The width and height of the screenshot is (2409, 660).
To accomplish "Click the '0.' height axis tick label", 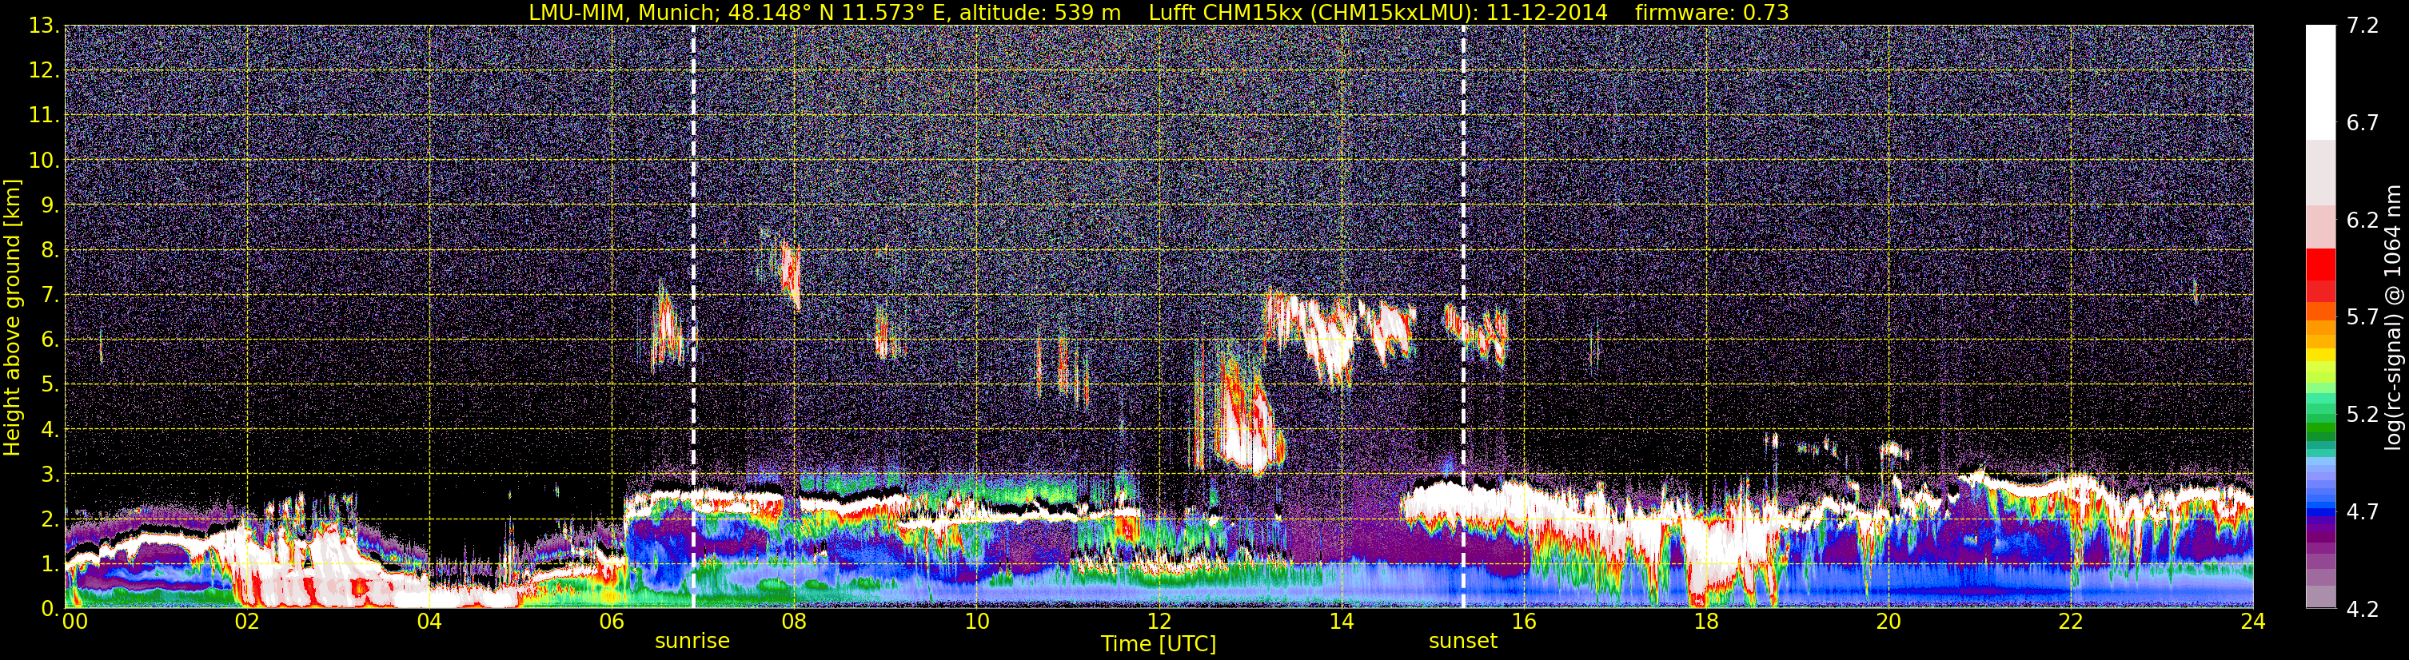I will tap(49, 609).
